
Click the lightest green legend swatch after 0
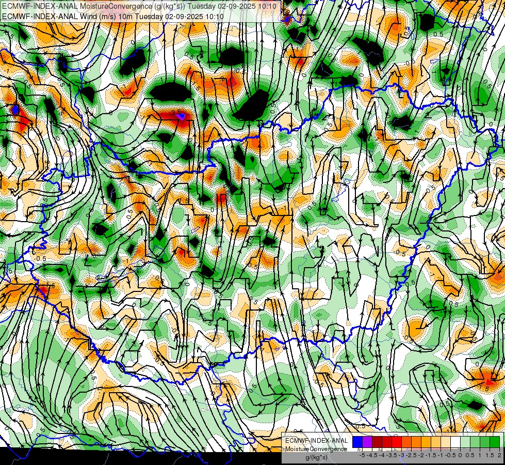[465, 442]
